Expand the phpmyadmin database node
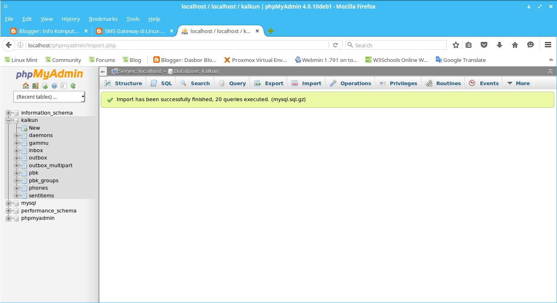 [x=9, y=218]
